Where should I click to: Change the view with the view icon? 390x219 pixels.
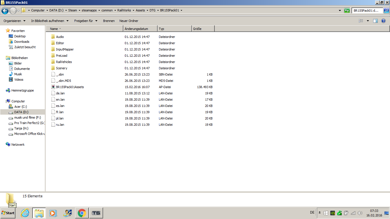361,21
